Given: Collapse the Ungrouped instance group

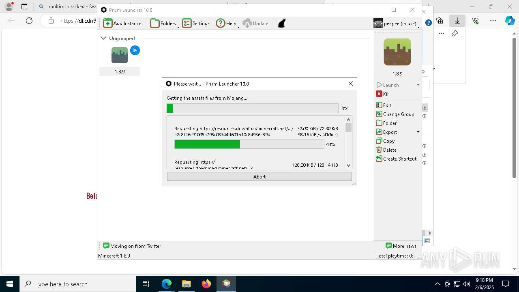Looking at the screenshot, I should pyautogui.click(x=103, y=38).
